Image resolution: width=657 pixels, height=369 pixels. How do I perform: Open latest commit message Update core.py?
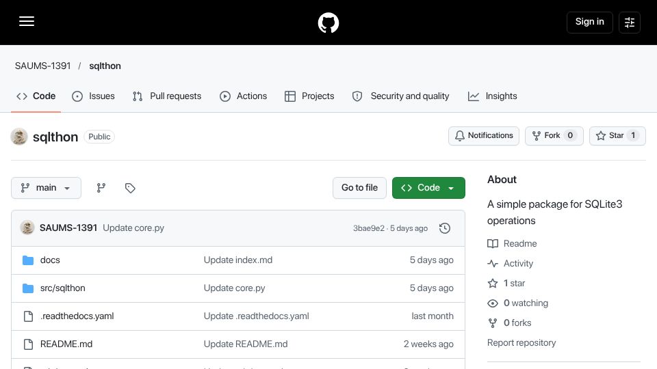133,228
